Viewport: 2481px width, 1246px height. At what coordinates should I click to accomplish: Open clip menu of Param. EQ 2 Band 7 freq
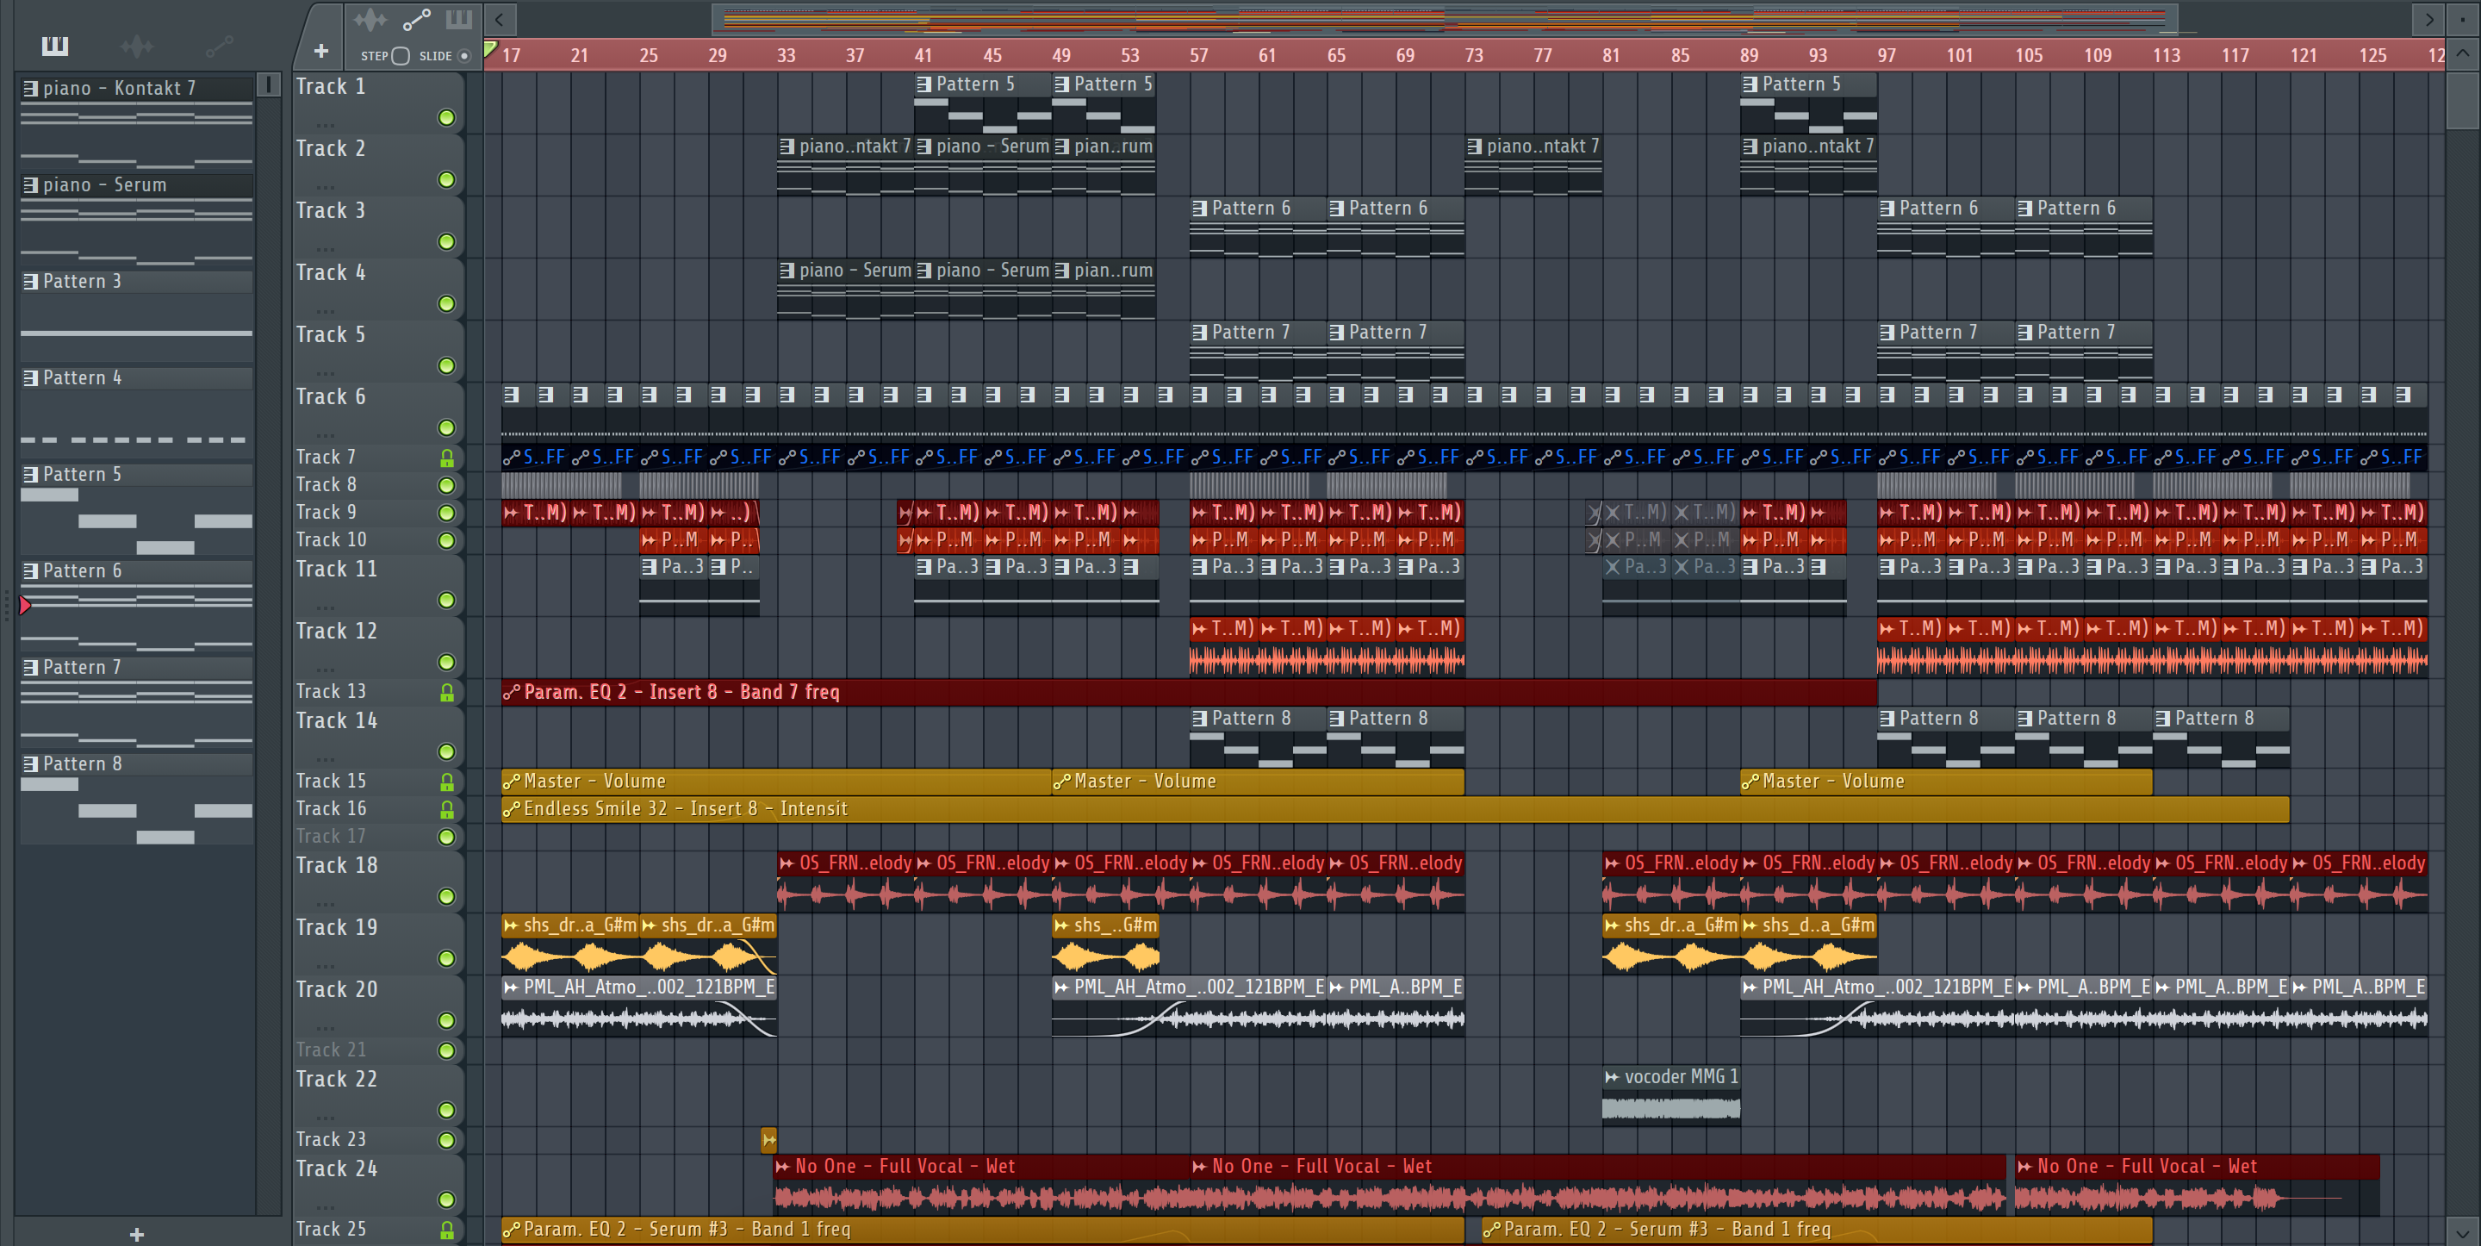(x=512, y=692)
